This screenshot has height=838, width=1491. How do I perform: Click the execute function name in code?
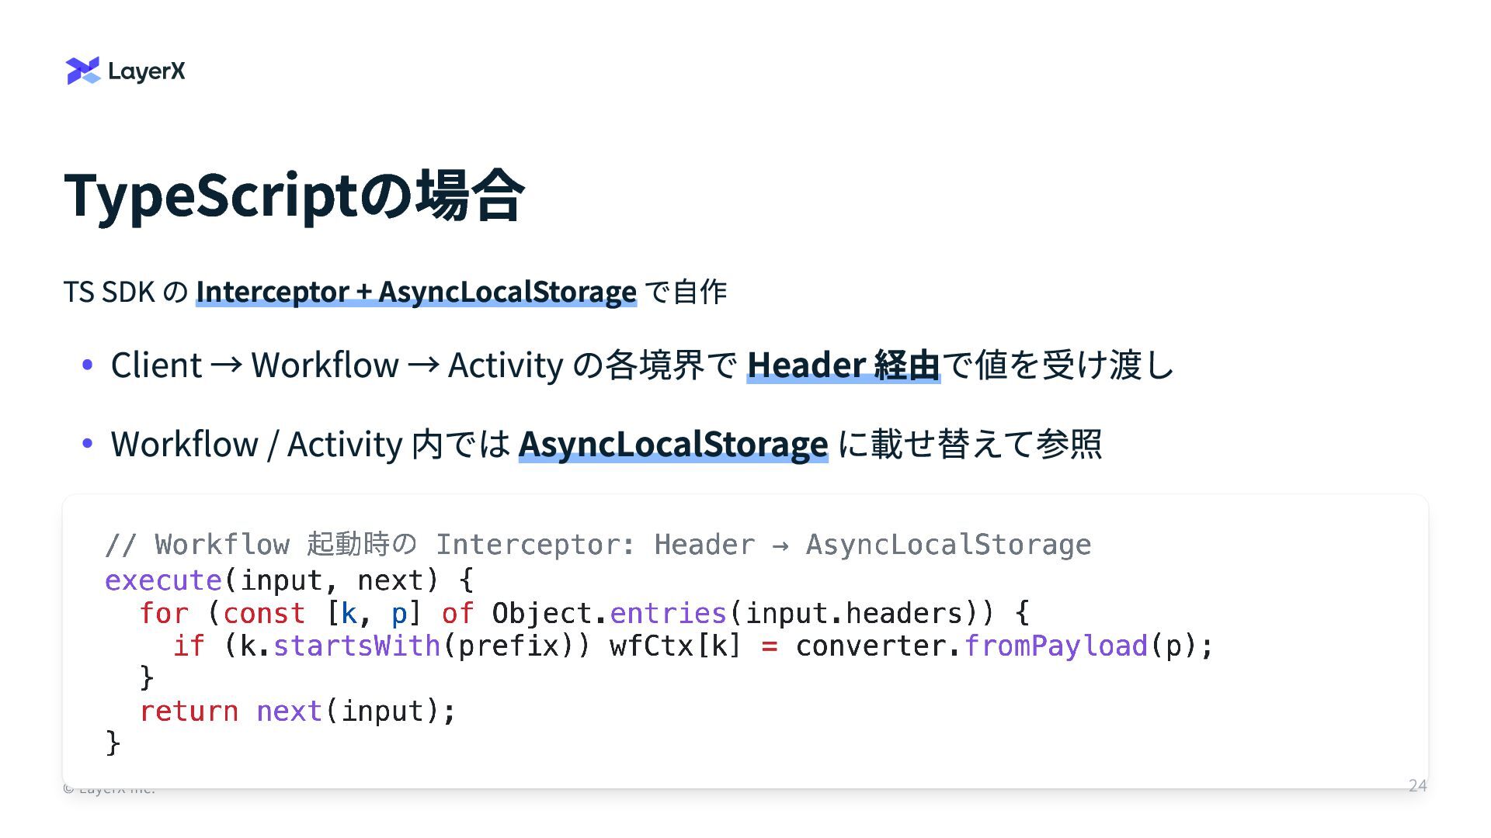[x=163, y=580]
